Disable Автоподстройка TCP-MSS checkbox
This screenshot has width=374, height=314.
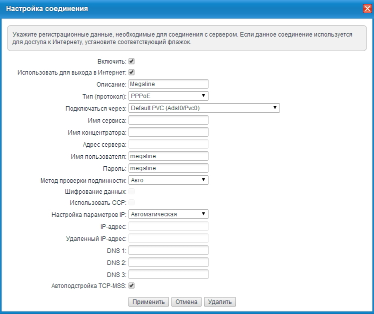tap(131, 286)
